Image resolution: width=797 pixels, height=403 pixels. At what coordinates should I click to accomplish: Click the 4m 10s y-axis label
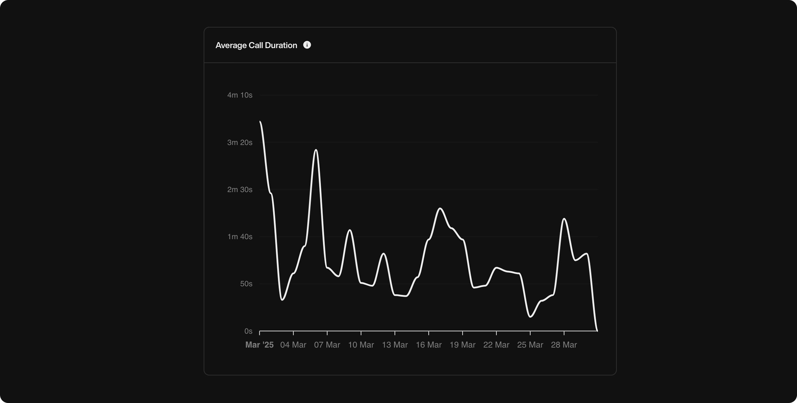click(x=240, y=95)
